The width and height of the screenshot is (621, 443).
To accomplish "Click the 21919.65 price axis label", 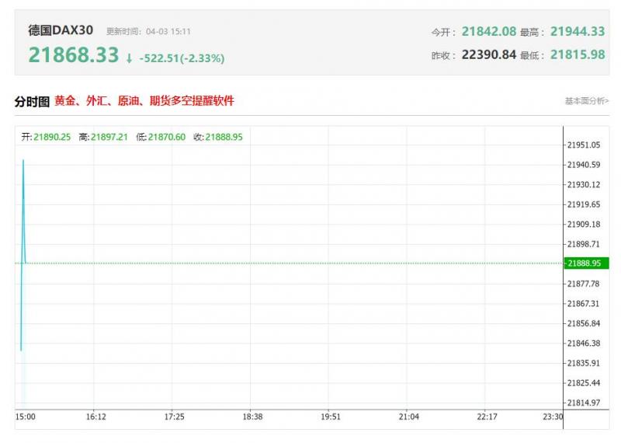I will click(x=584, y=204).
